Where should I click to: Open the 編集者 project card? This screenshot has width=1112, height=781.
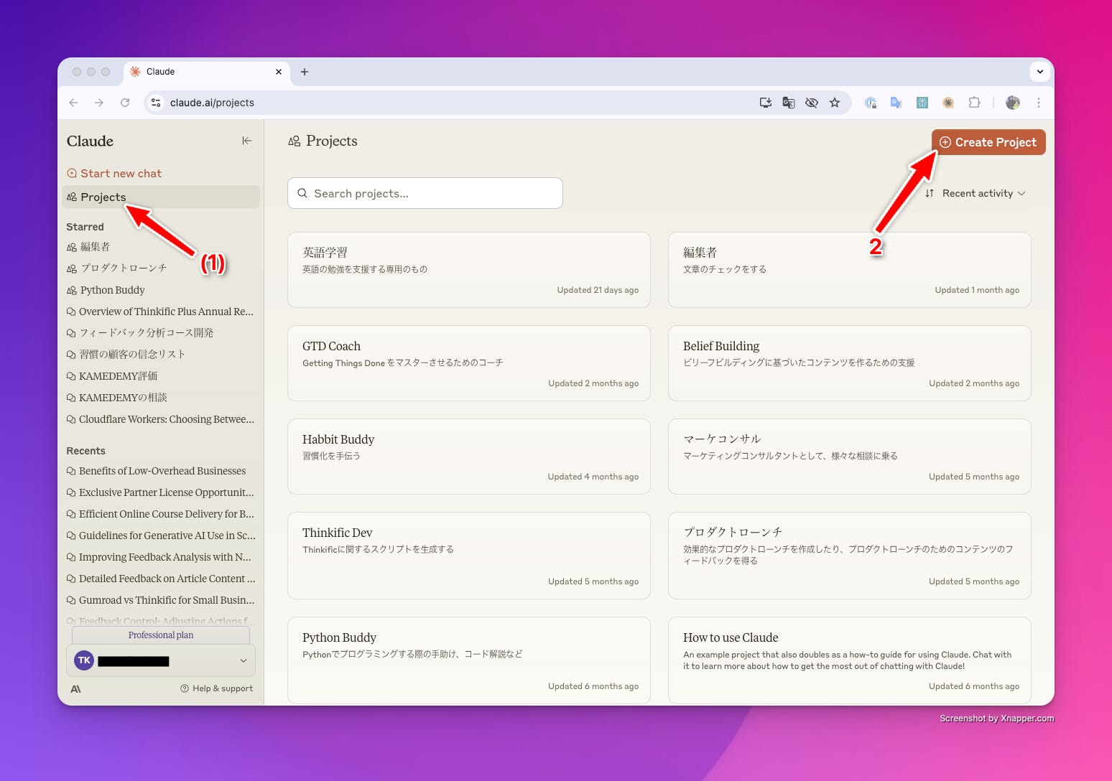(x=850, y=270)
